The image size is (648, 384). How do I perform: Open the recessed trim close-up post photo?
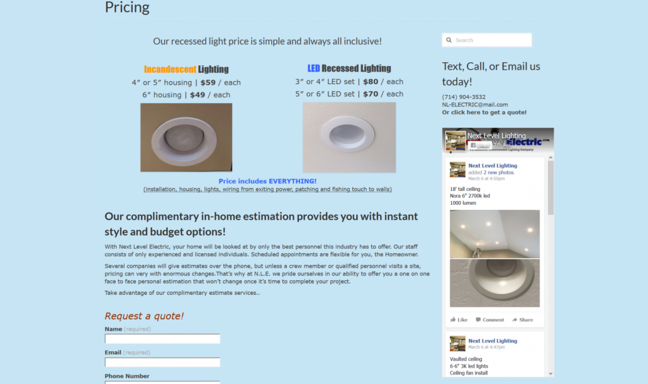tap(494, 283)
